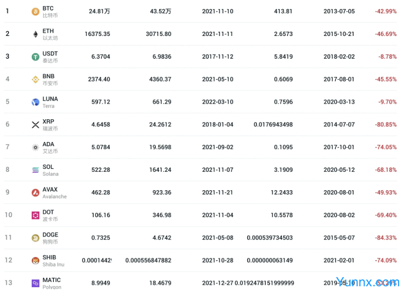Image resolution: width=404 pixels, height=291 pixels.
Task: Open the DOGE coin name link
Action: point(50,235)
